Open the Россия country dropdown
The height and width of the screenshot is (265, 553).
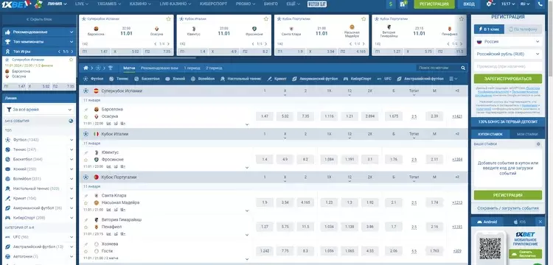508,41
